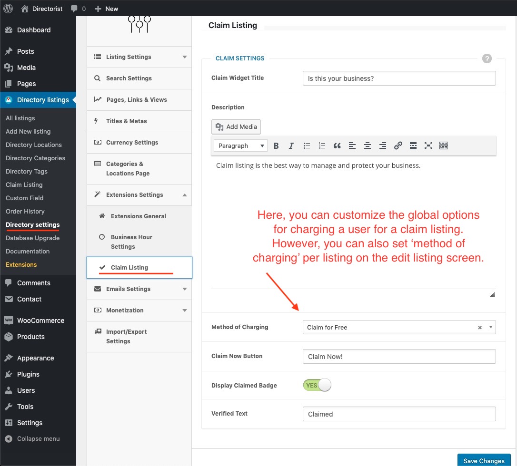This screenshot has width=517, height=466.
Task: Open Import/Export Settings
Action: coord(139,337)
